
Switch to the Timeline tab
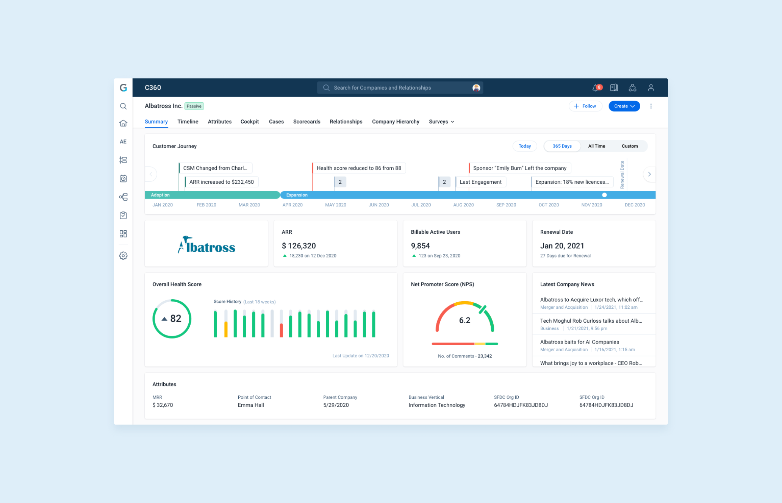click(188, 122)
